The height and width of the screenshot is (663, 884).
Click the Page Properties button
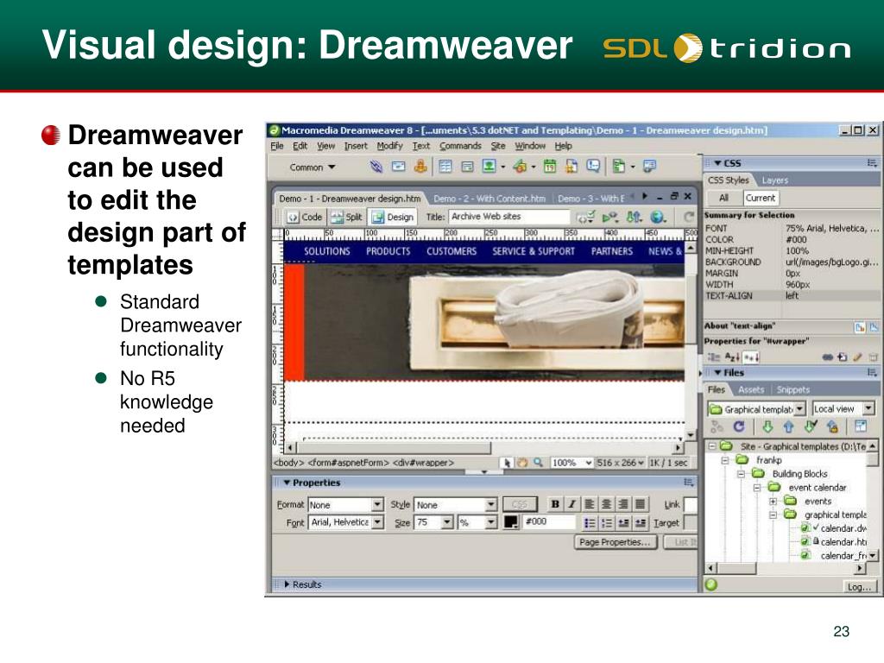pos(615,542)
